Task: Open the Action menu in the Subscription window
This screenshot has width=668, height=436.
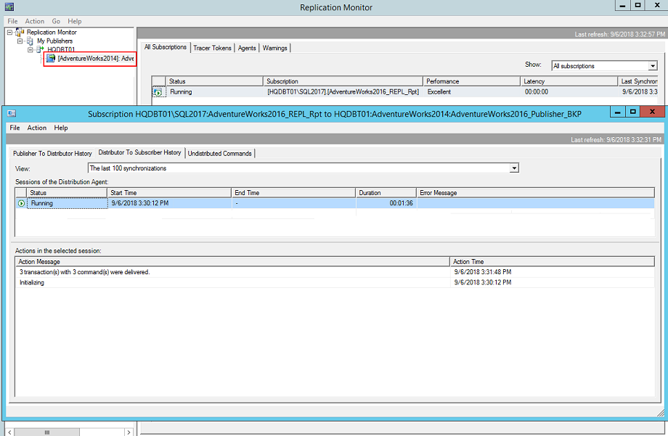Action: [x=37, y=128]
